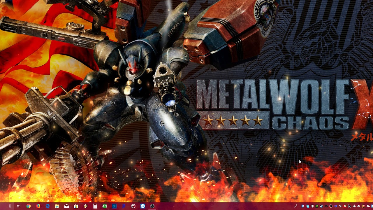This screenshot has height=210, width=373.
Task: Open red gear tray icon
Action: click(345, 206)
